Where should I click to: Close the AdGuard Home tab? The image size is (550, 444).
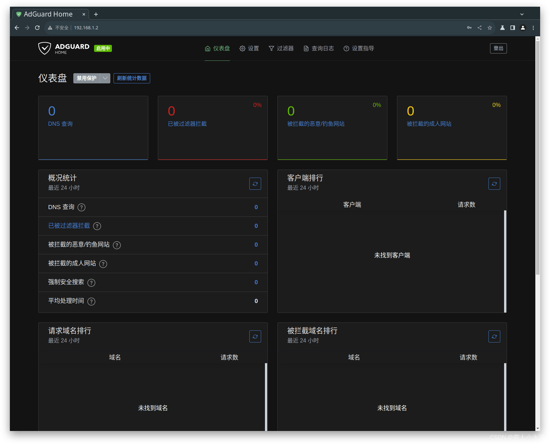tap(84, 14)
